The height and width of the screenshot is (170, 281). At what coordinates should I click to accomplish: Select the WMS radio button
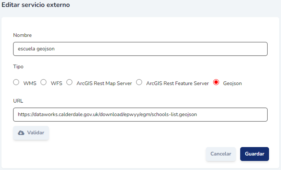coord(16,82)
